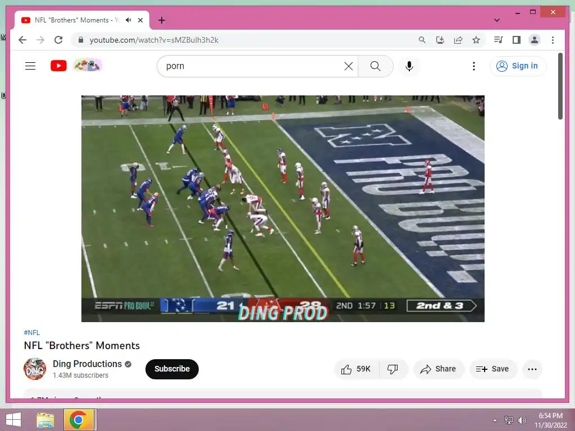Screen dimensions: 575x431
Task: Like the video with 59K likes
Action: [356, 369]
